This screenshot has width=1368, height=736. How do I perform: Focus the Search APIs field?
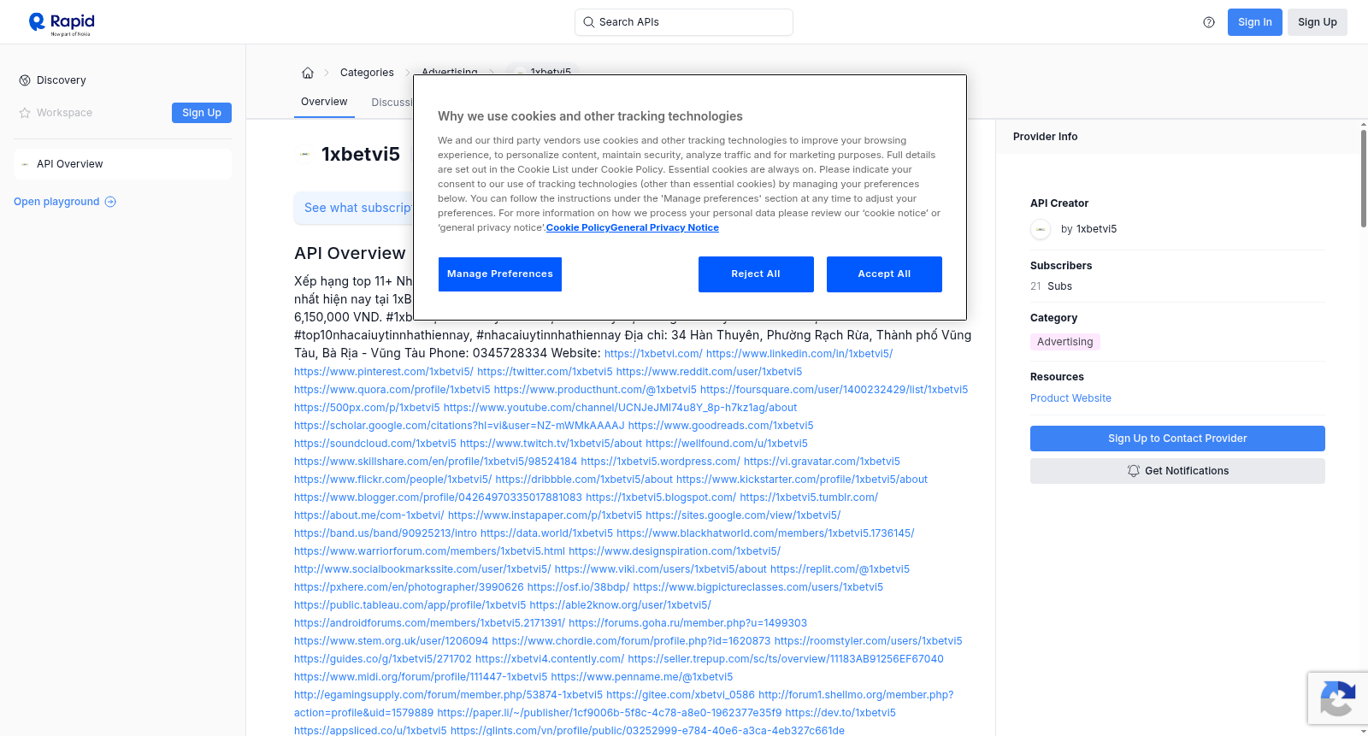pyautogui.click(x=684, y=22)
